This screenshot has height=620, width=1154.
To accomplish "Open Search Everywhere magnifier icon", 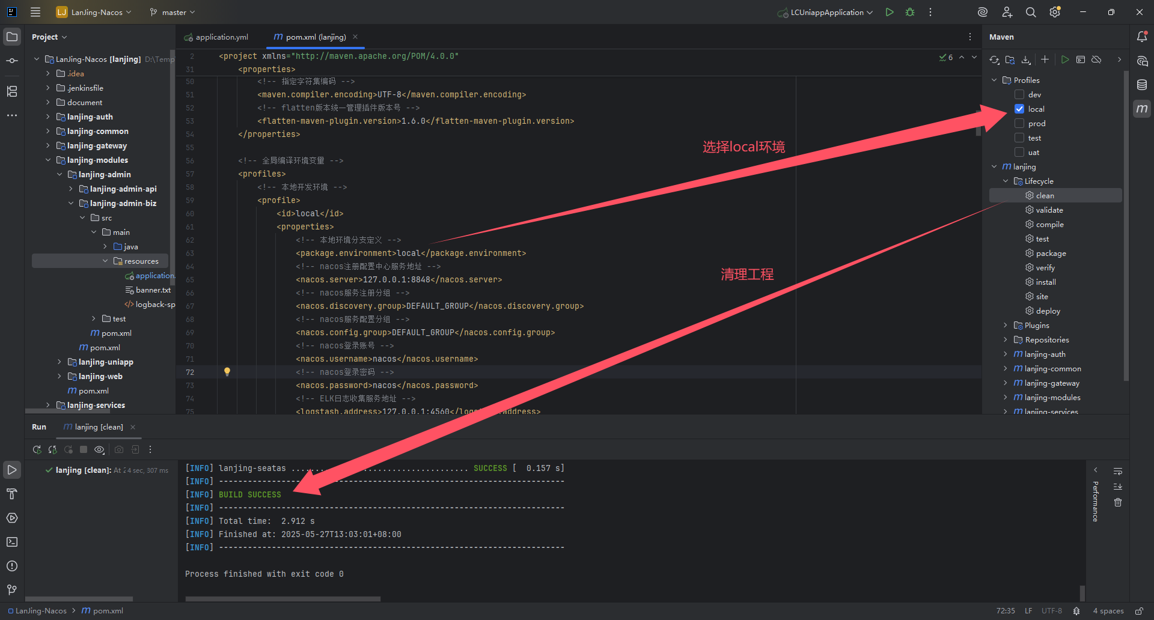I will [x=1031, y=12].
